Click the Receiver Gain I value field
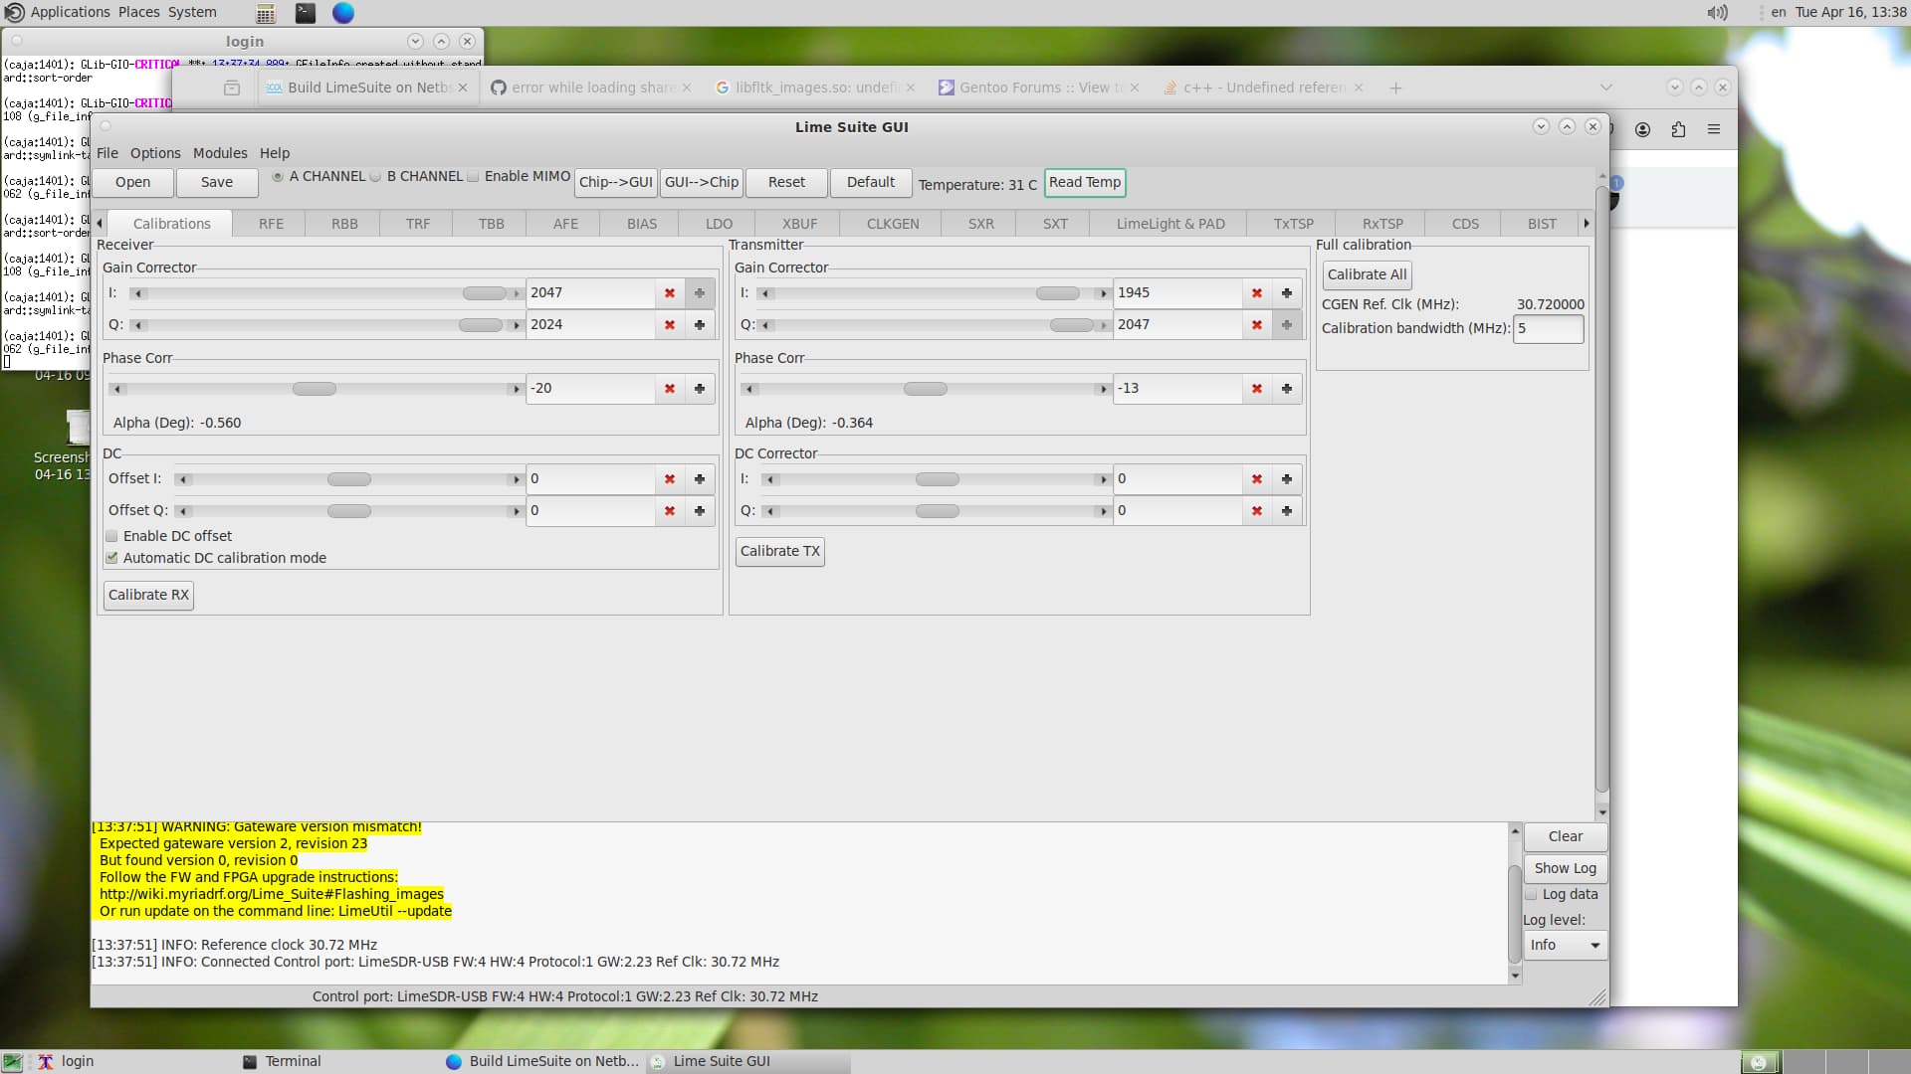Screen dimensions: 1911x1074 coord(590,293)
